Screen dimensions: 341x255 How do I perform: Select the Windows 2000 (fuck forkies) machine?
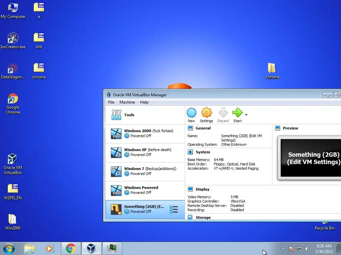(x=145, y=133)
